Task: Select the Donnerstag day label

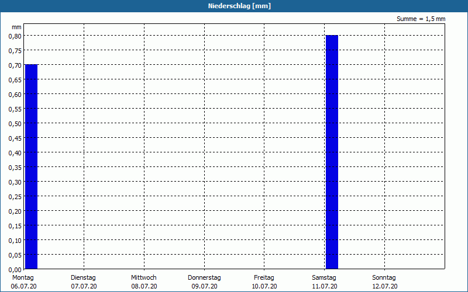Action: tap(204, 277)
